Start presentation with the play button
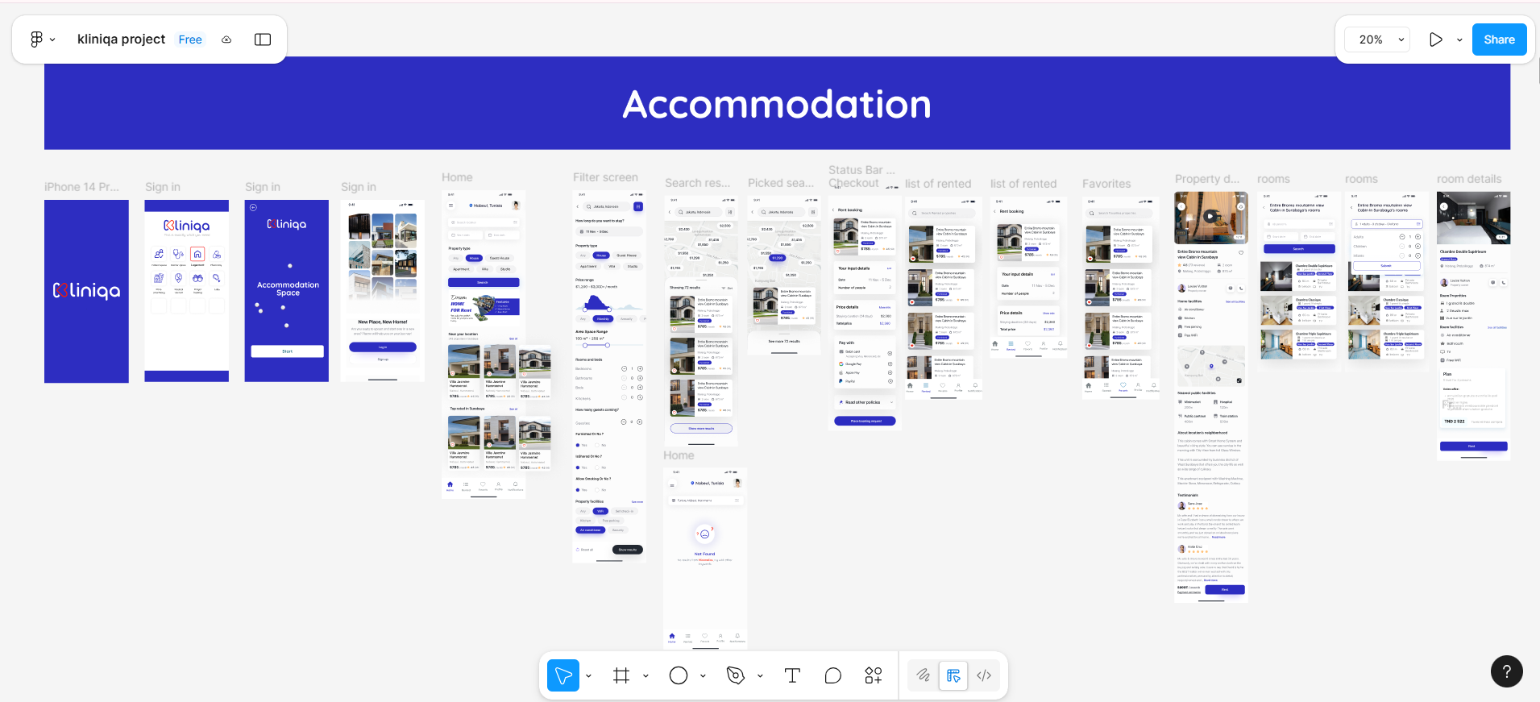 pyautogui.click(x=1436, y=39)
